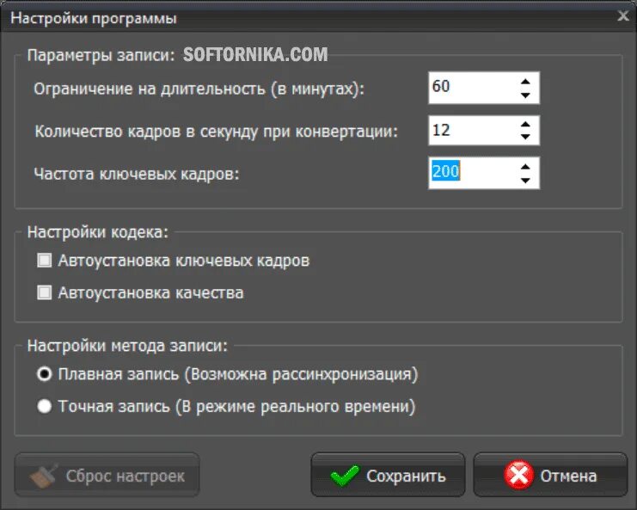Decrease the duration limit in minutes value
This screenshot has width=637, height=510.
pyautogui.click(x=525, y=95)
